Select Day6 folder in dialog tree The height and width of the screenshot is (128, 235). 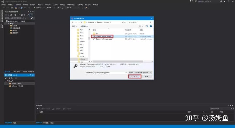(80, 47)
